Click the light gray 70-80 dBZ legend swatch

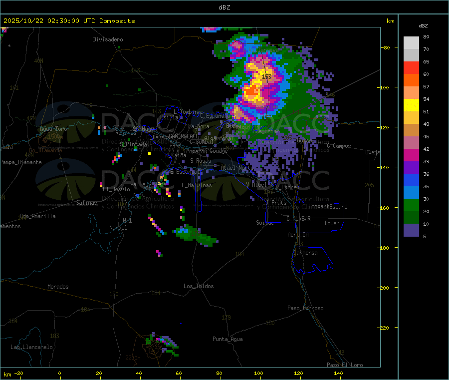[x=411, y=43]
